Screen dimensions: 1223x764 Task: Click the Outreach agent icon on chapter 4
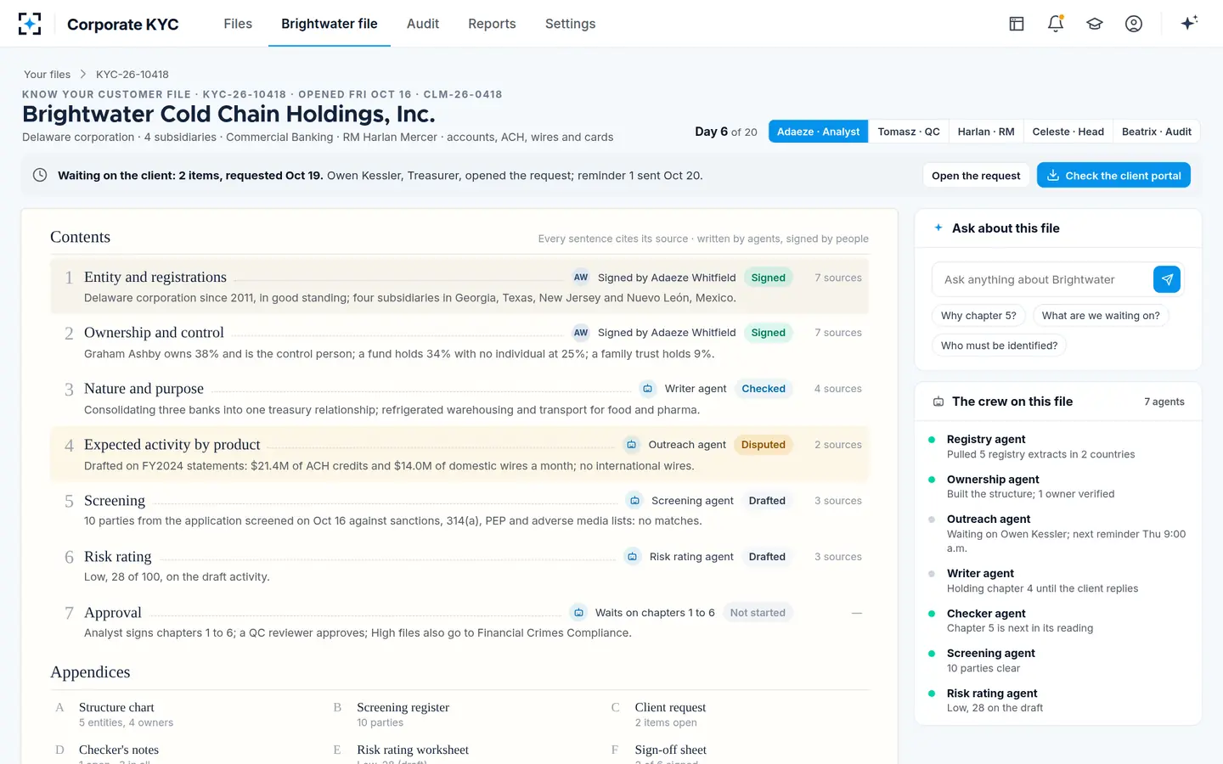click(x=632, y=445)
